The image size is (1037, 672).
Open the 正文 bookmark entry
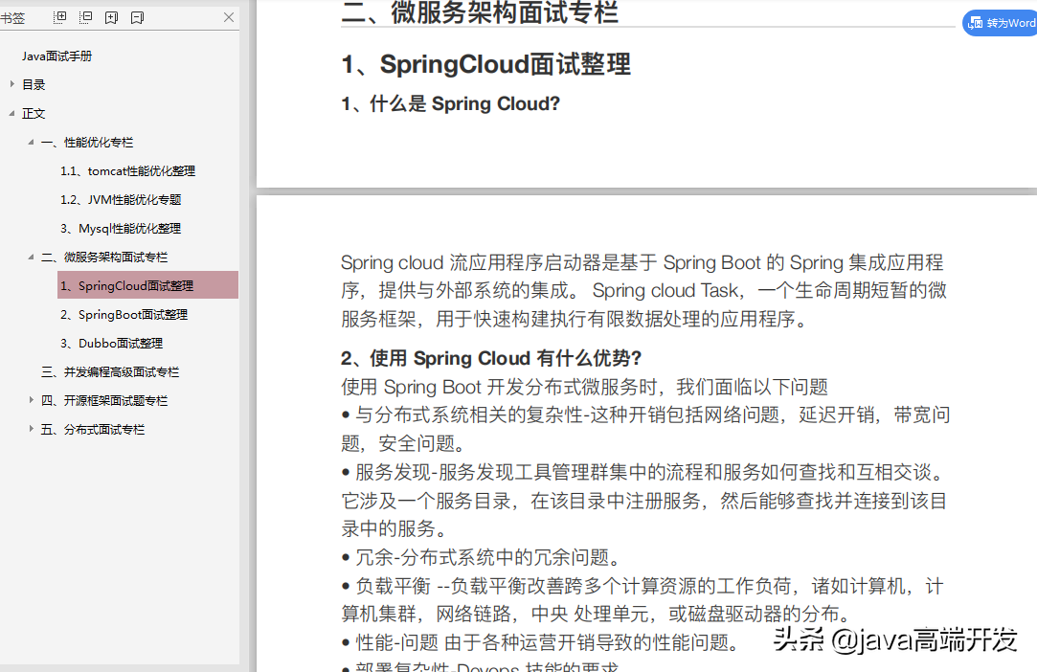[34, 114]
